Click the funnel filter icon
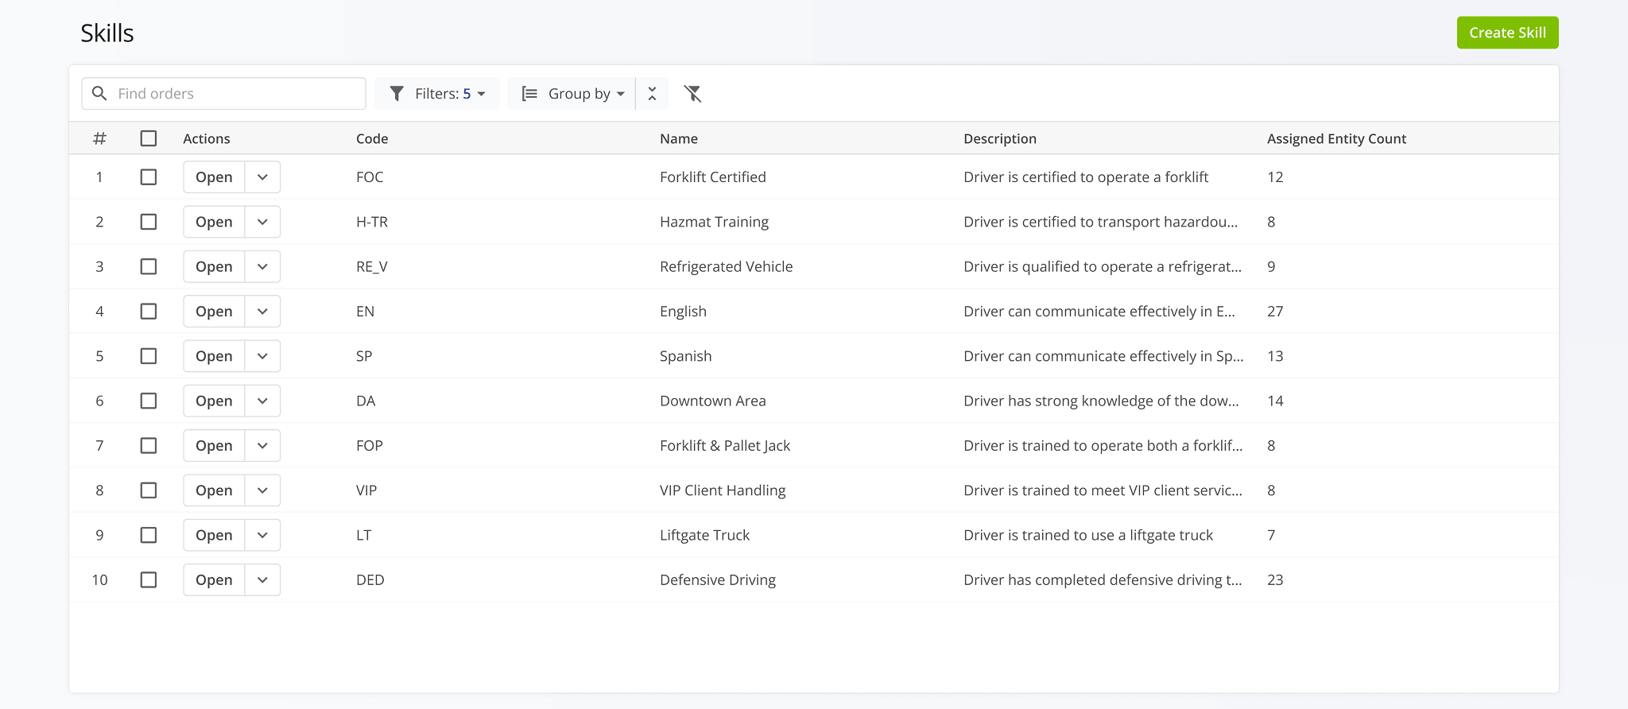The image size is (1628, 709). click(397, 94)
